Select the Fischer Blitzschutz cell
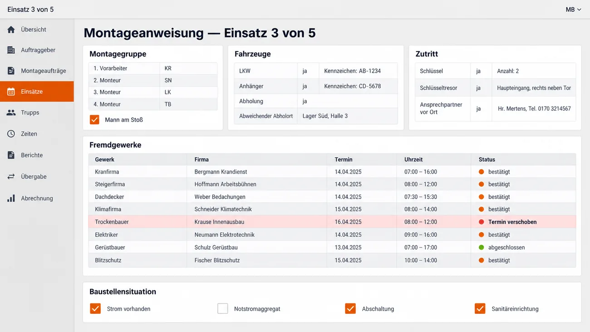The height and width of the screenshot is (332, 590). [257, 260]
